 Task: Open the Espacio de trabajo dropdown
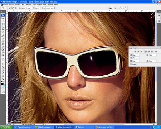(x=120, y=8)
